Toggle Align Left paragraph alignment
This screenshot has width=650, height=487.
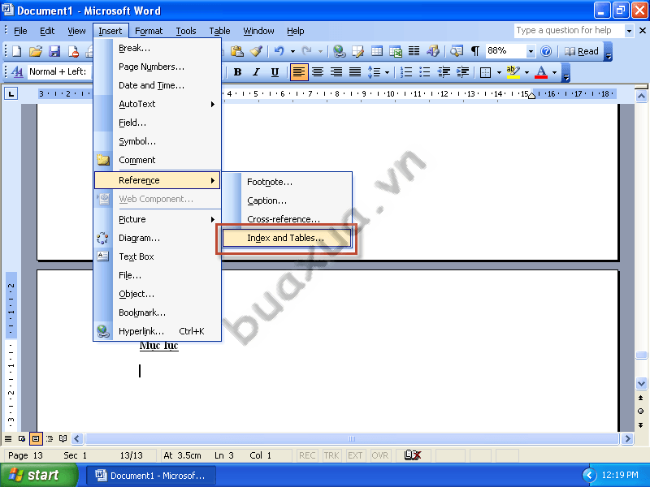(x=298, y=72)
